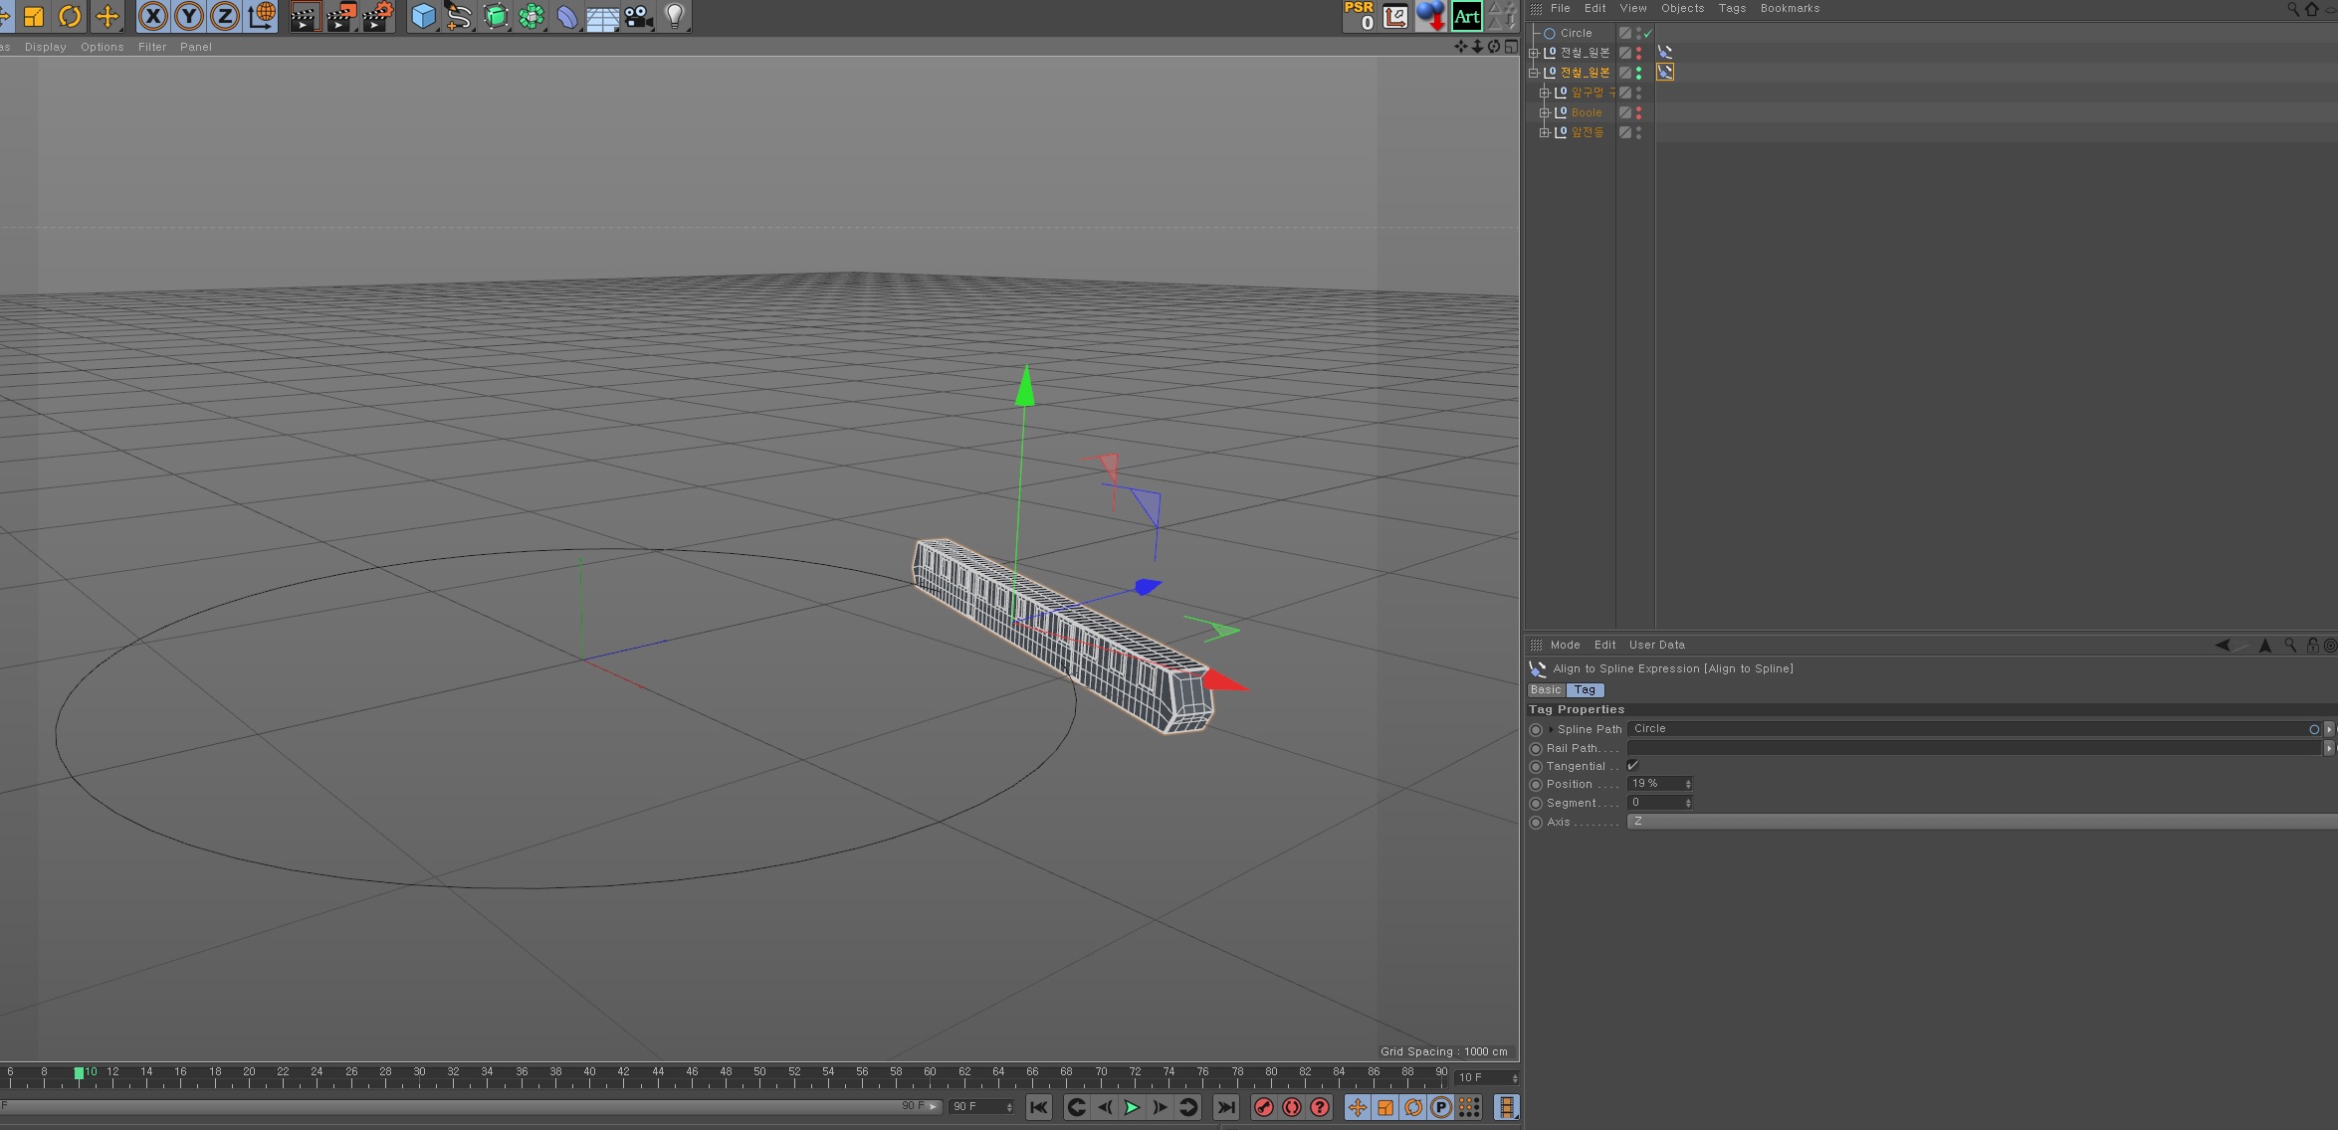The width and height of the screenshot is (2338, 1130).
Task: Click the red Record Active Objects button
Action: pos(1264,1107)
